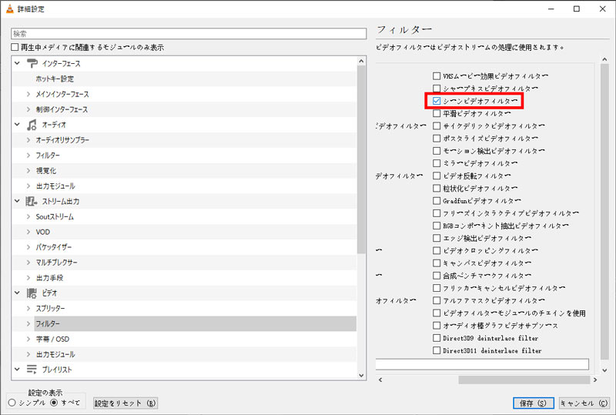The width and height of the screenshot is (616, 415).
Task: Expand the メインインターフェース tree item
Action: coord(28,94)
